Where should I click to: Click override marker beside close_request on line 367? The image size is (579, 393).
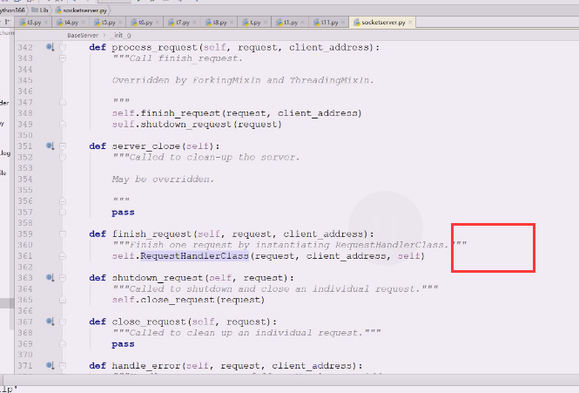50,322
